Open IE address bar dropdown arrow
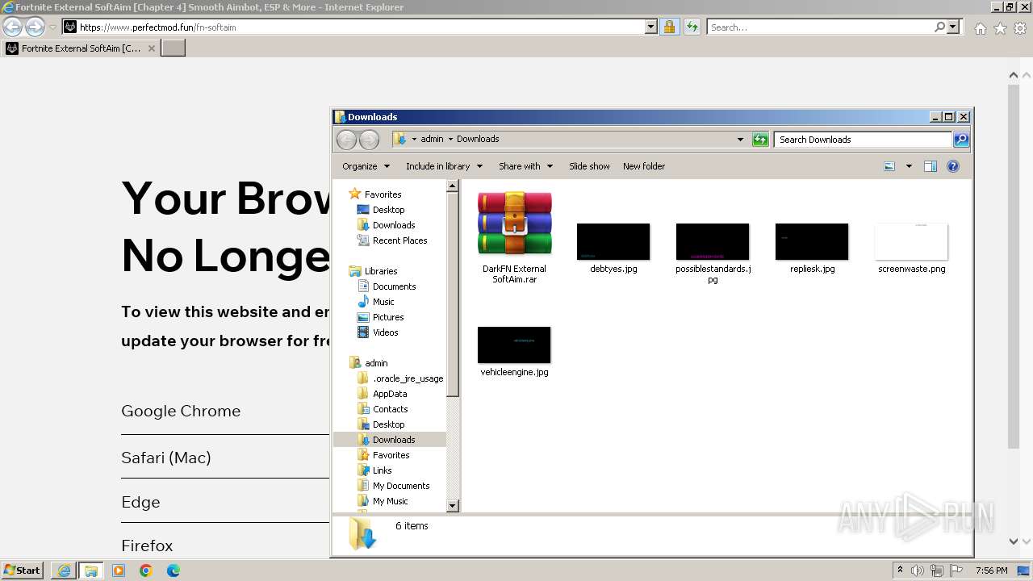The image size is (1033, 581). (x=651, y=27)
